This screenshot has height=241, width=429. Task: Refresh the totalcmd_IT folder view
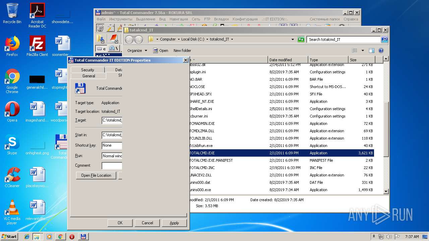click(x=301, y=39)
